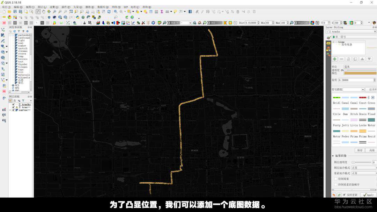Viewport: 377px width, 212px height.
Task: Open the 要素混合模式 dropdown
Action: pos(363,173)
